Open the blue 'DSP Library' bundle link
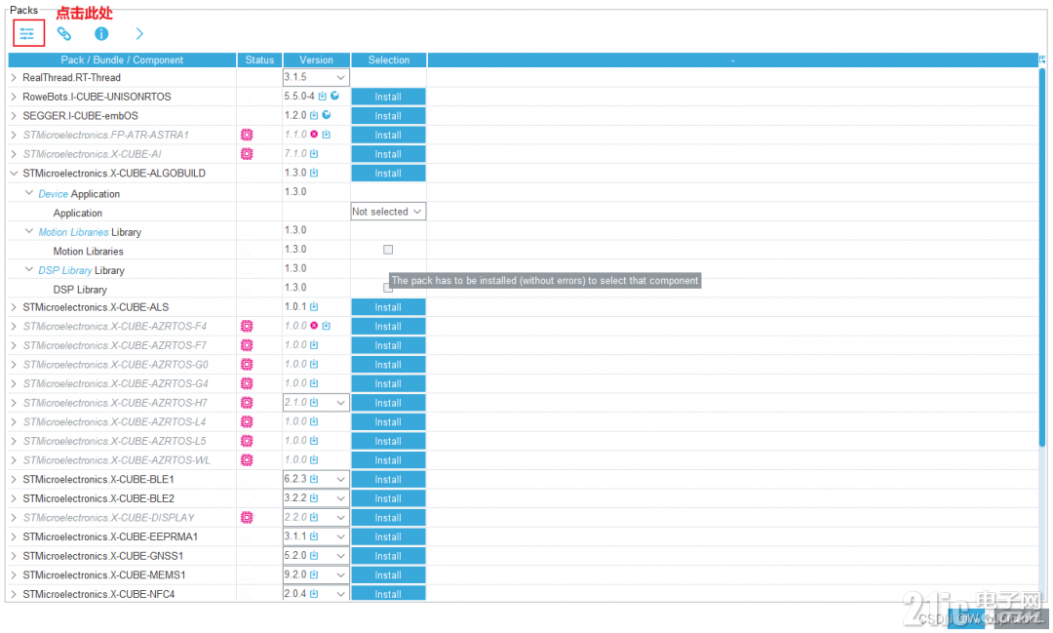The image size is (1053, 633). (x=65, y=270)
